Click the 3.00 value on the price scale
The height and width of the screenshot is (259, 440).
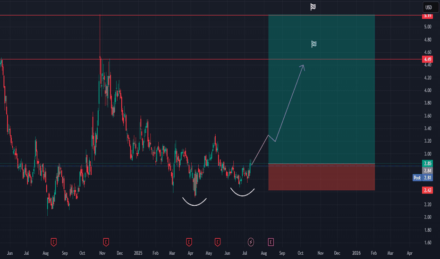pos(428,154)
